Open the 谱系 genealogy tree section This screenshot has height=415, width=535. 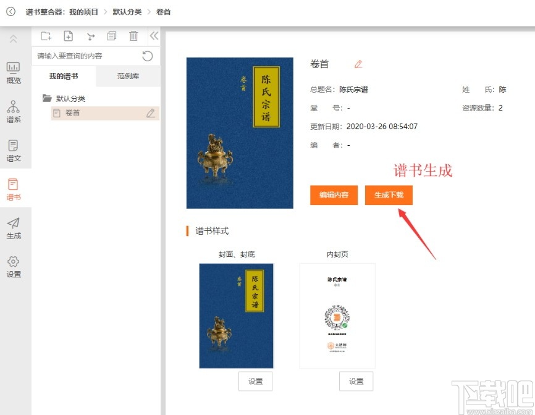[14, 110]
